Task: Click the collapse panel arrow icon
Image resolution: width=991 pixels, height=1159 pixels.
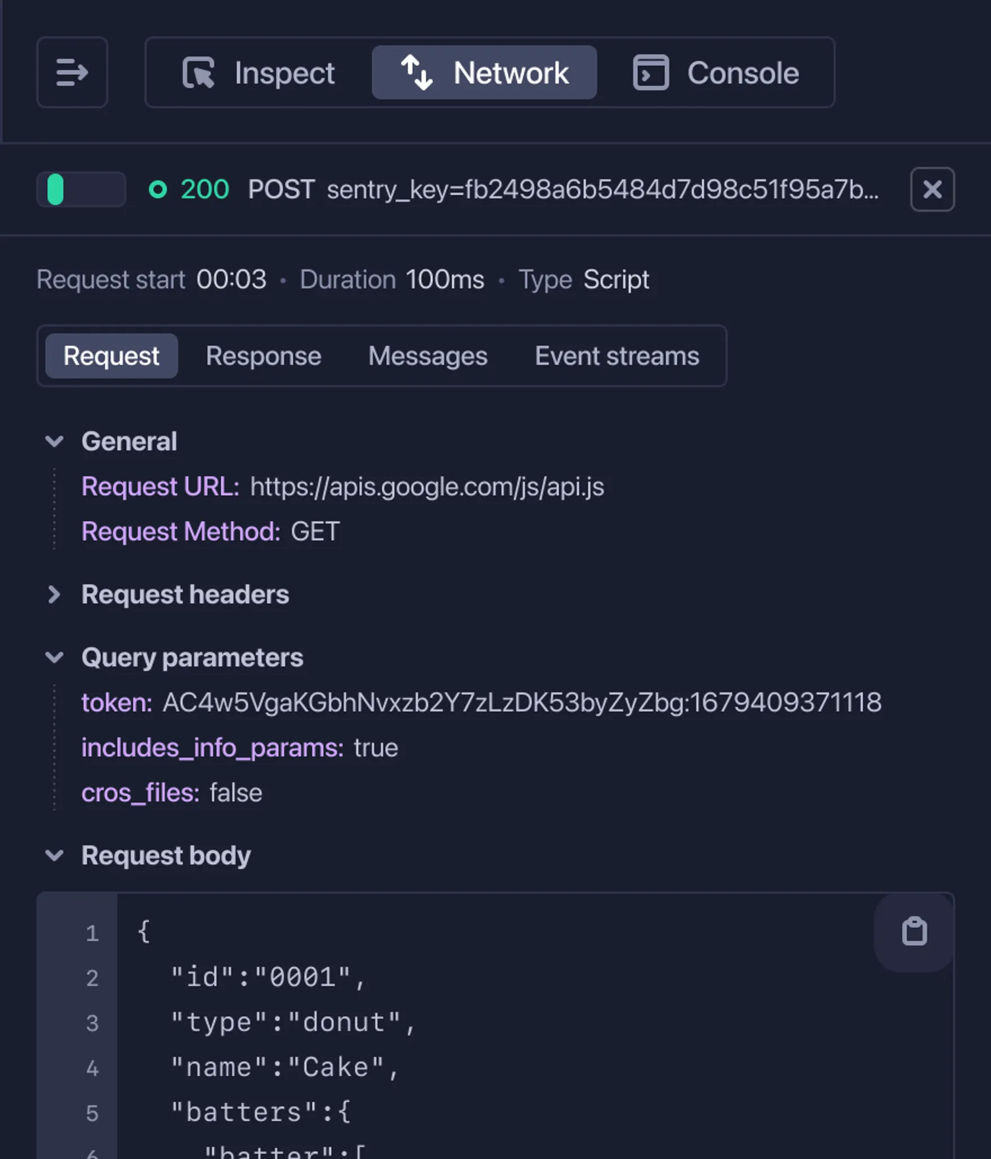Action: [x=72, y=73]
